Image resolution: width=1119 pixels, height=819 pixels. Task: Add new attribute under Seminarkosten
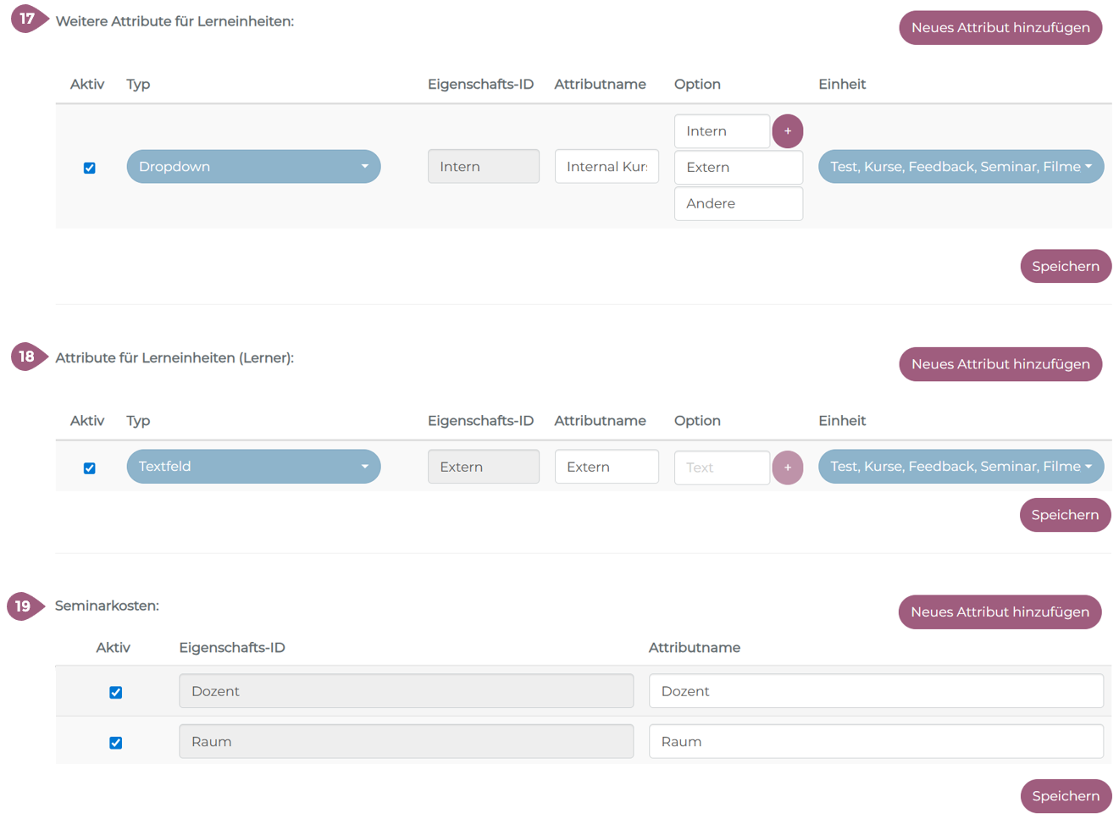click(x=999, y=612)
